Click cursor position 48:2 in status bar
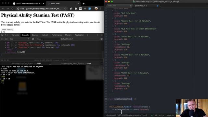The height and width of the screenshot is (117, 208). tap(145, 115)
